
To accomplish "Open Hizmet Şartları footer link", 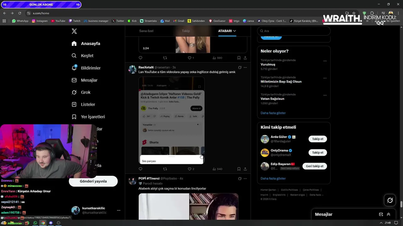I will tap(268, 190).
